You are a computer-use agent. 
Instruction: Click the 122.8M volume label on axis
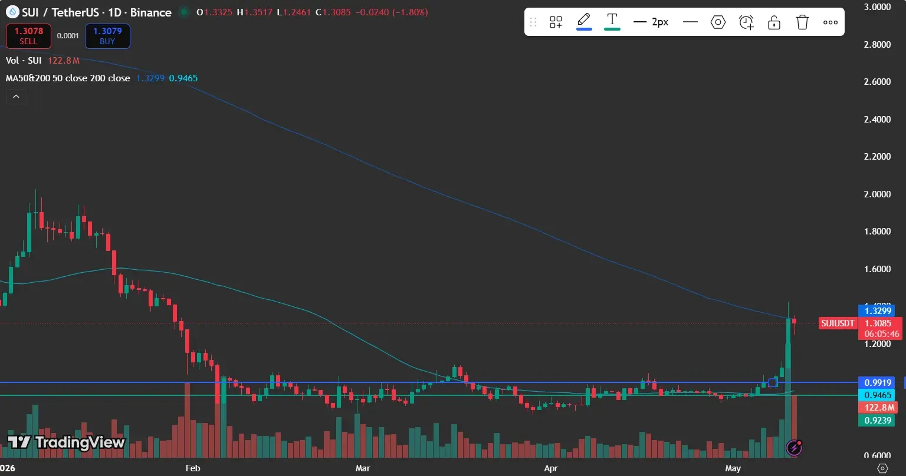[878, 408]
